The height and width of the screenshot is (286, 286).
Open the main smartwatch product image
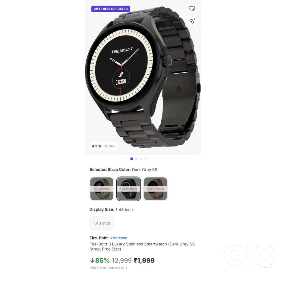click(143, 77)
